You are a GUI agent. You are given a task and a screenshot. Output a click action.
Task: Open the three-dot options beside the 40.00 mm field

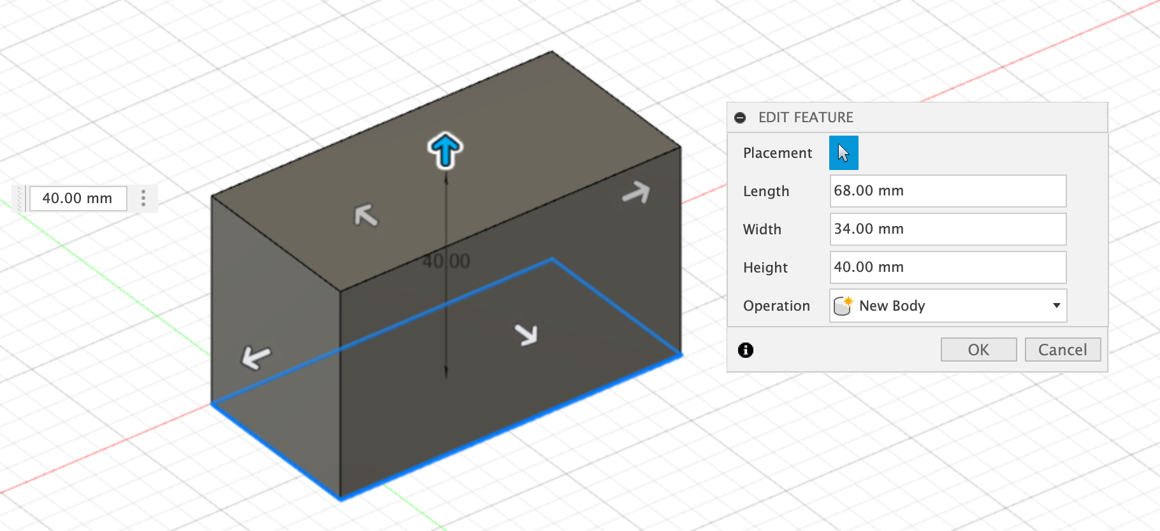(143, 198)
